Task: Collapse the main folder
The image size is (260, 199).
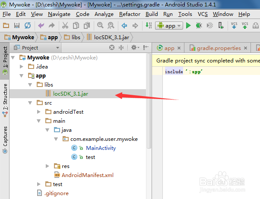Action: 39,121
